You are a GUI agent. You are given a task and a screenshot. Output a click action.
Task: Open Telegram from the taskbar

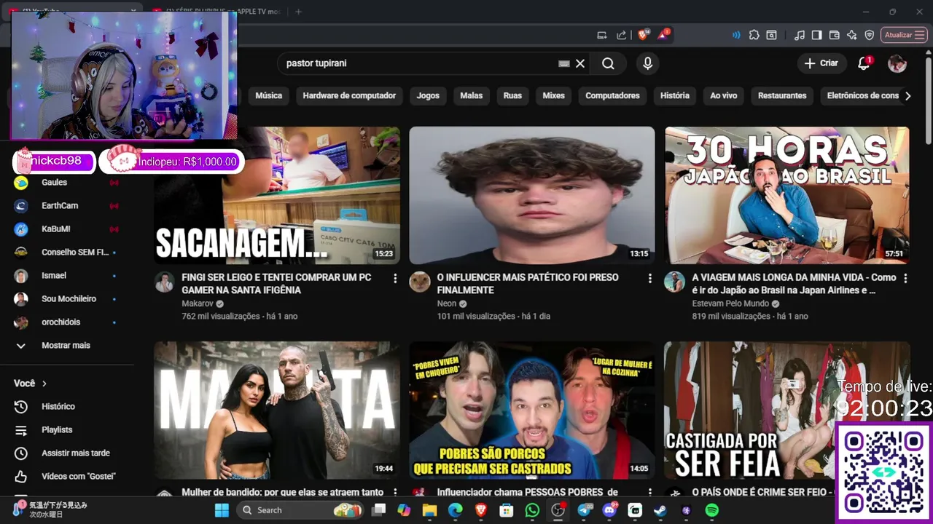coord(585,510)
